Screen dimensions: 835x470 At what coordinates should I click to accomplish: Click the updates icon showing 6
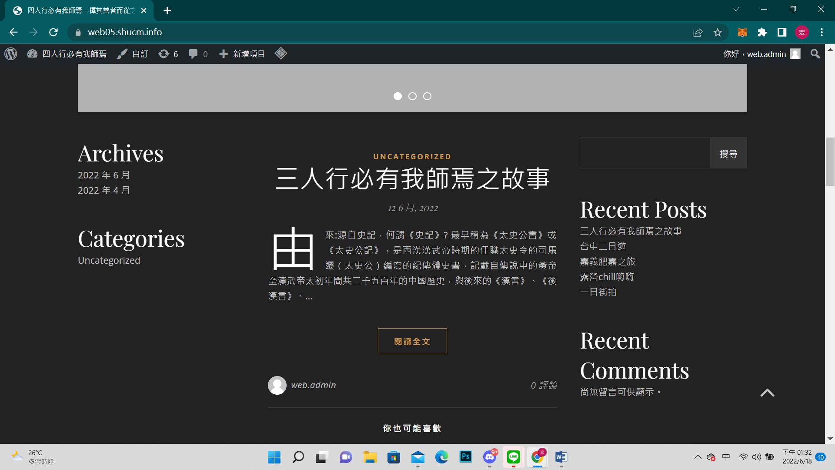point(168,54)
